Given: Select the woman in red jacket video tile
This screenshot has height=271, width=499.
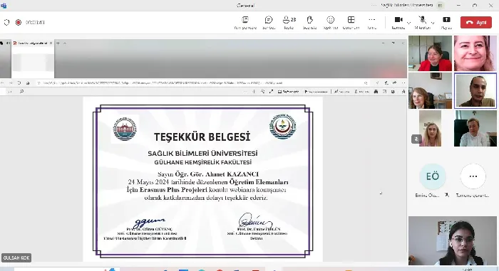Looking at the screenshot, I should (x=431, y=53).
